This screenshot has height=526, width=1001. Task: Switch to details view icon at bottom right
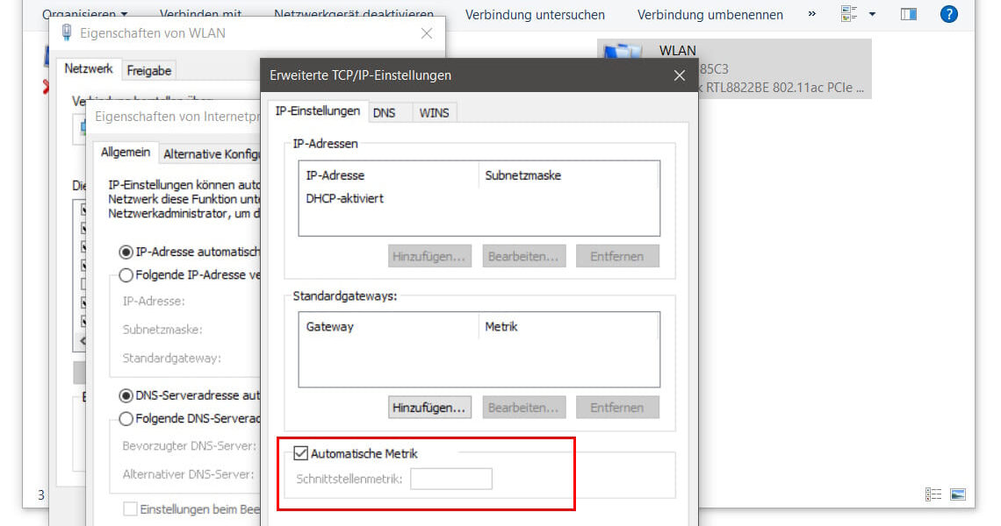click(933, 494)
